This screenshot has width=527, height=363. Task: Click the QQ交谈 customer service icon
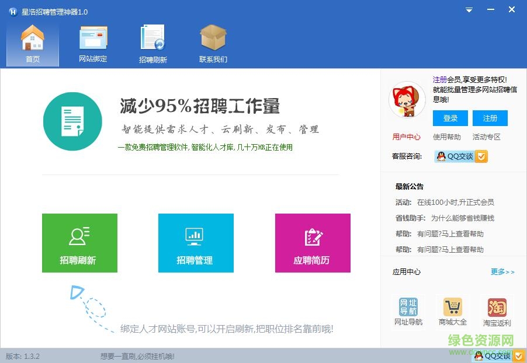(x=460, y=156)
